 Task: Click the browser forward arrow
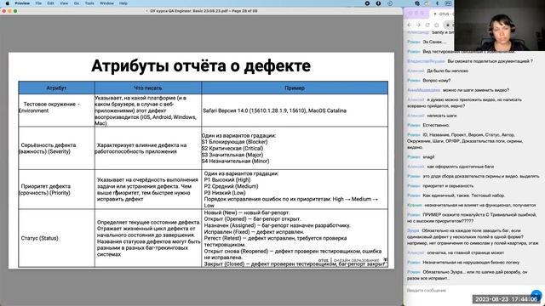(418, 25)
